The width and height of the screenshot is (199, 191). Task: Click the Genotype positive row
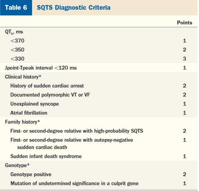pos(99,174)
